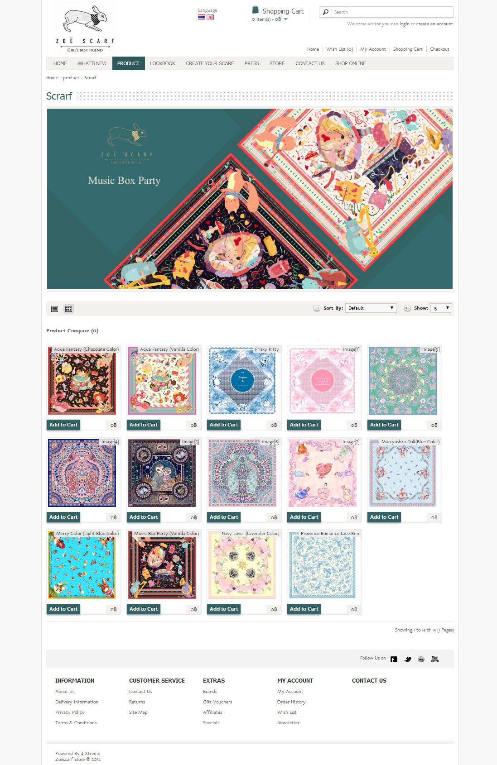Switch language to English flag
The width and height of the screenshot is (497, 765).
(x=210, y=17)
